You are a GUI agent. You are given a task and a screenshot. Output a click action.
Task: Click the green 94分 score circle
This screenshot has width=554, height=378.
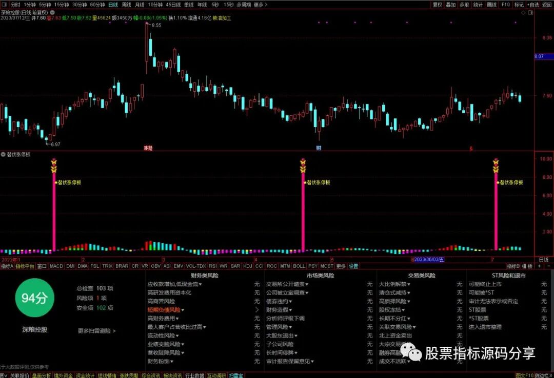35,298
